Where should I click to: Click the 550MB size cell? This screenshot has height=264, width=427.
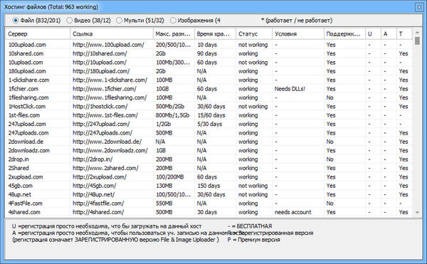click(x=164, y=204)
